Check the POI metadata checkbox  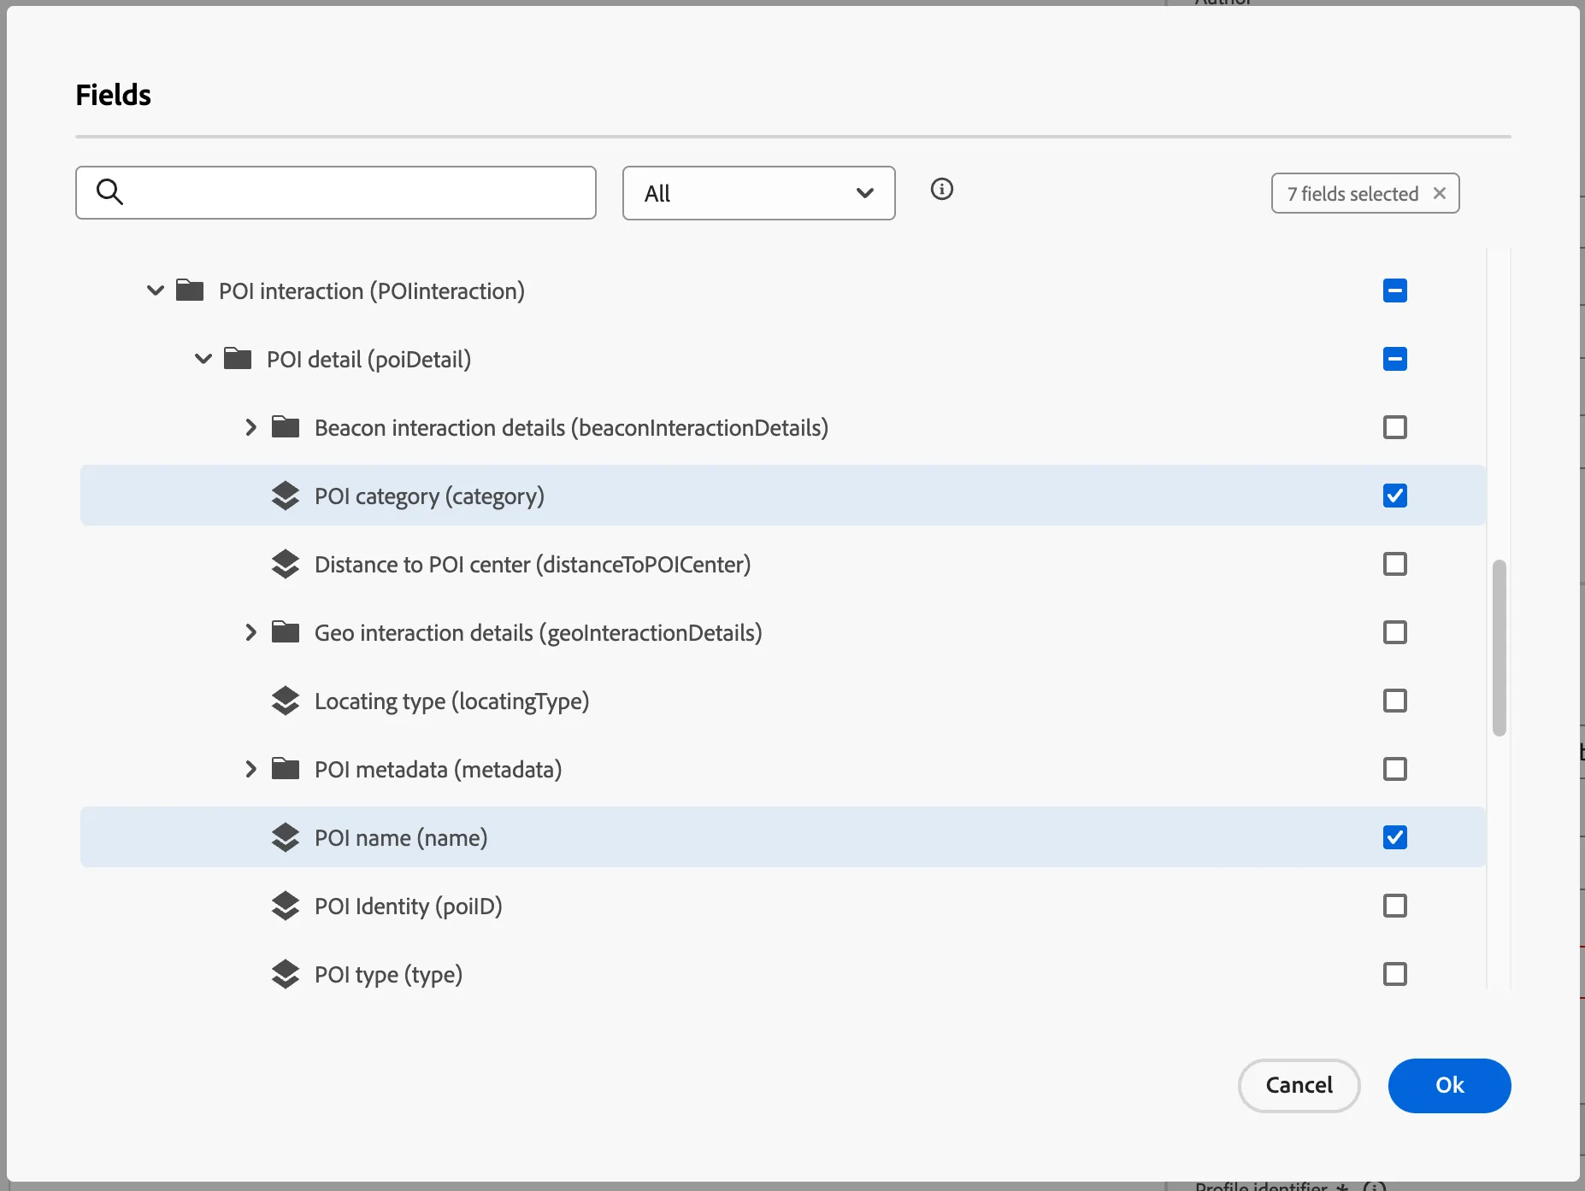point(1395,769)
